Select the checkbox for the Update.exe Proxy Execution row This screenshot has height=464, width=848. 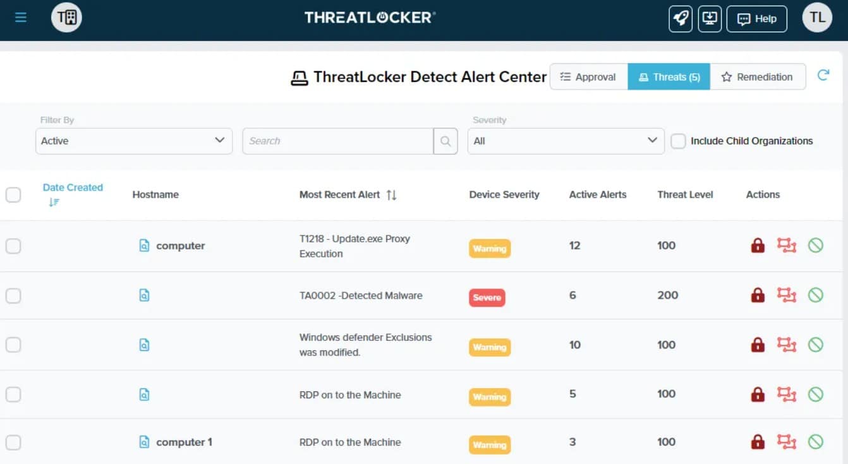(x=13, y=246)
